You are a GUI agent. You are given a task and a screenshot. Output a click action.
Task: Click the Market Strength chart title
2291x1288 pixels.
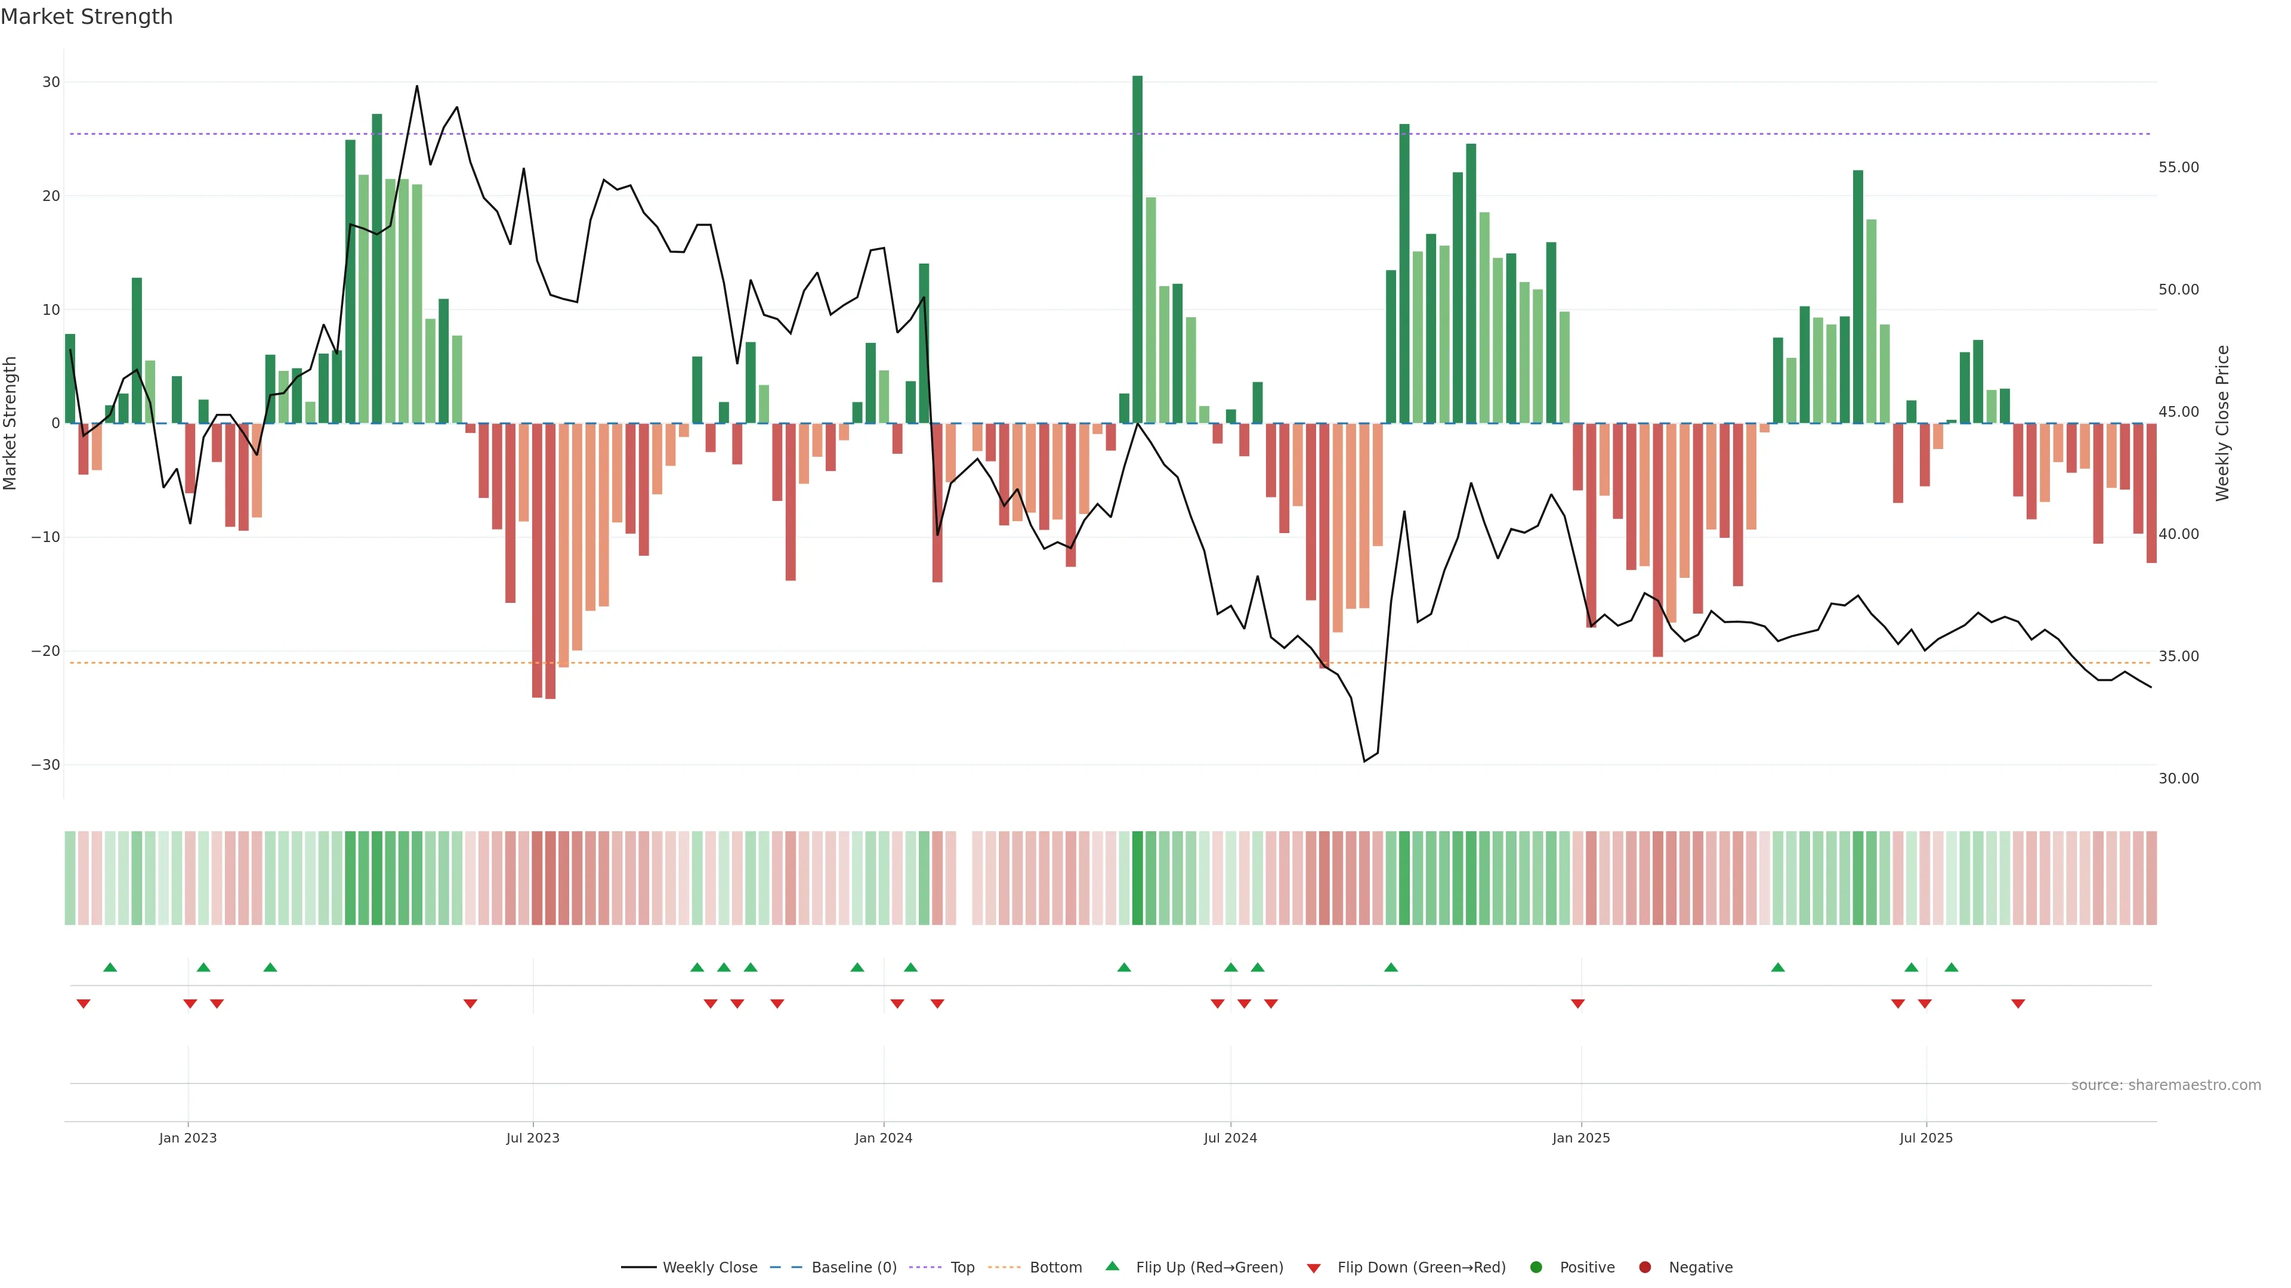[87, 17]
